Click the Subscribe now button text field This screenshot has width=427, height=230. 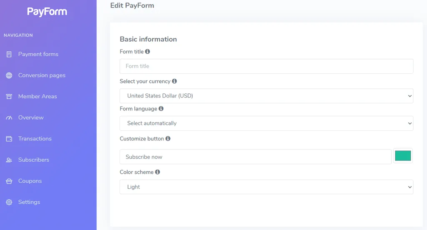(256, 157)
